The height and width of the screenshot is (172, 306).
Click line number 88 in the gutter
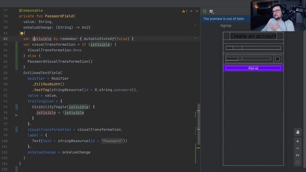[x=5, y=73]
